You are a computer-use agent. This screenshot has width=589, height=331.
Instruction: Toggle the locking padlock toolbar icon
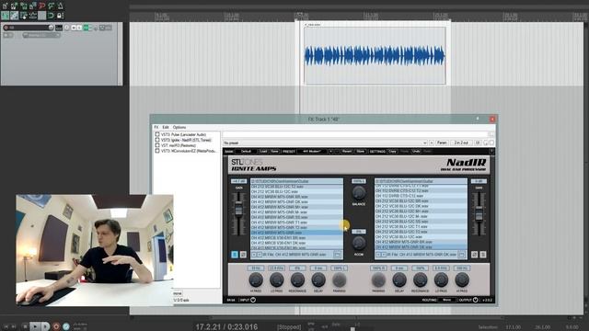click(x=60, y=16)
